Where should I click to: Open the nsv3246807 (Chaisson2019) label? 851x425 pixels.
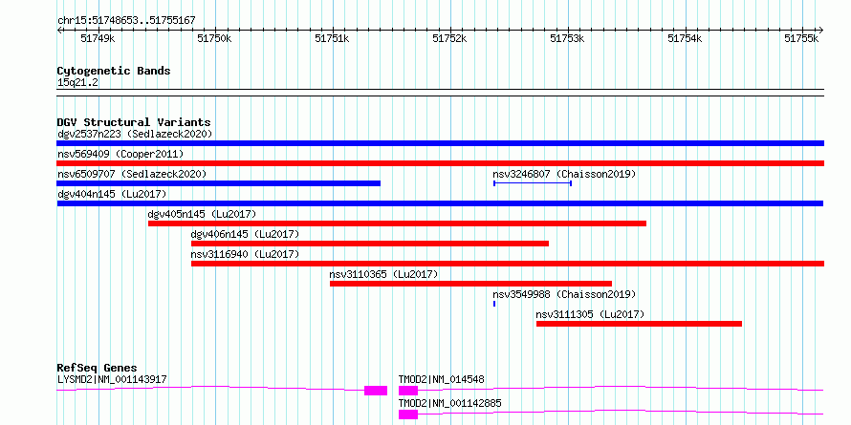tap(564, 174)
